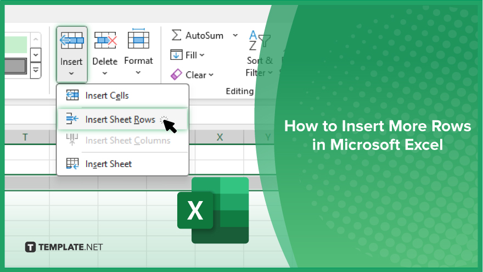This screenshot has height=272, width=483.
Task: Click the AutoSum button label
Action: point(204,36)
